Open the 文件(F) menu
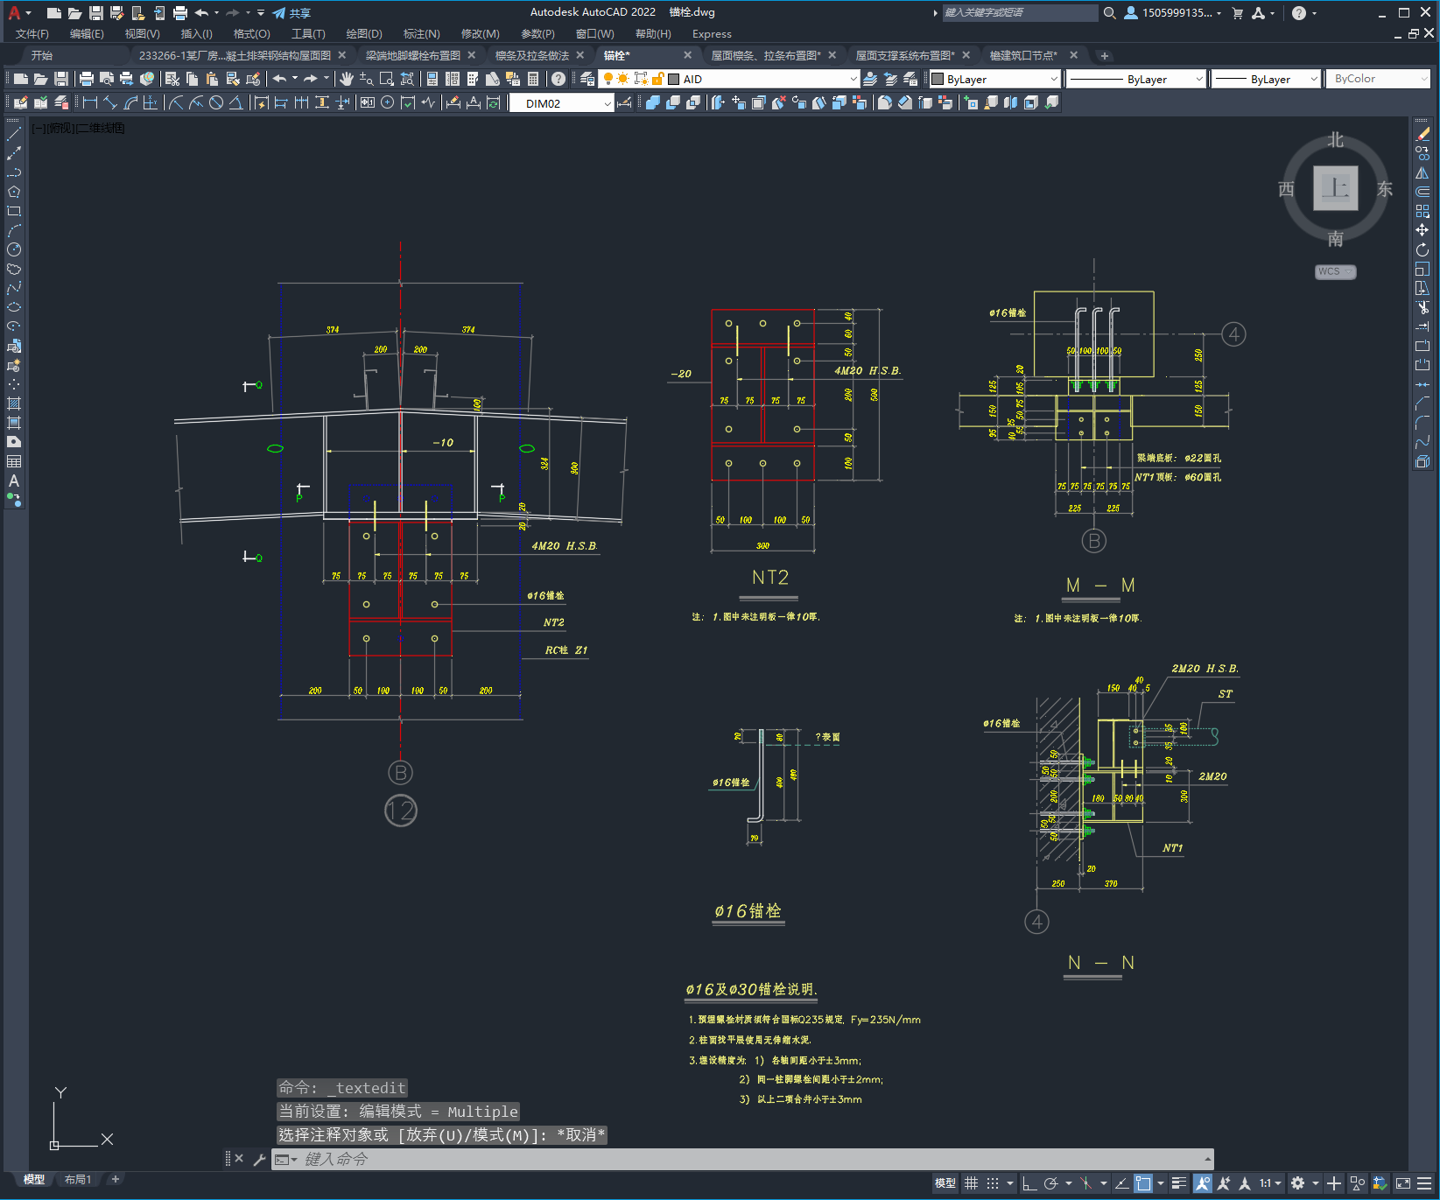Image resolution: width=1440 pixels, height=1200 pixels. pos(32,34)
